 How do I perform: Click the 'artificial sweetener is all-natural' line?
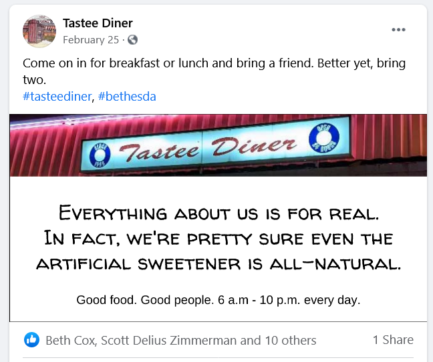(x=219, y=264)
